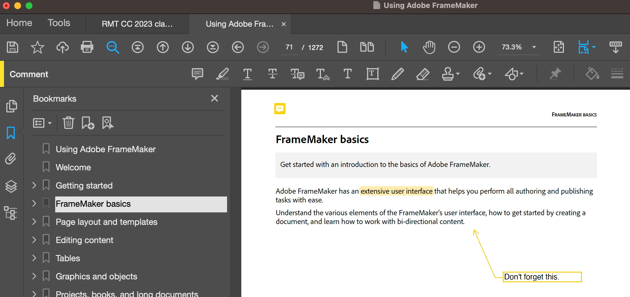Switch to the Tools tab
630x297 pixels.
[x=59, y=23]
